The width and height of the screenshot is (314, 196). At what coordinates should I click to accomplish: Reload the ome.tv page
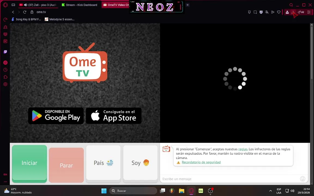click(25, 12)
